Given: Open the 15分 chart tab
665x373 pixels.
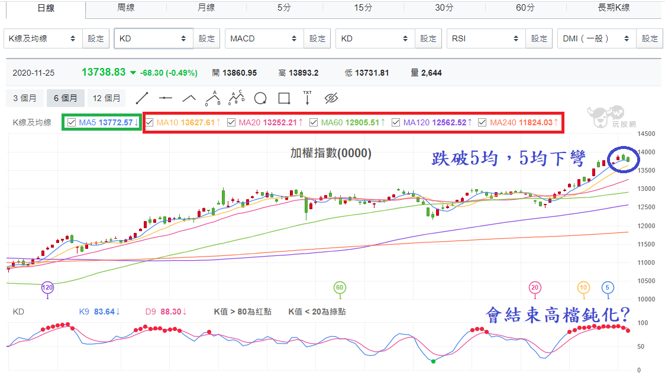Looking at the screenshot, I should tap(363, 8).
